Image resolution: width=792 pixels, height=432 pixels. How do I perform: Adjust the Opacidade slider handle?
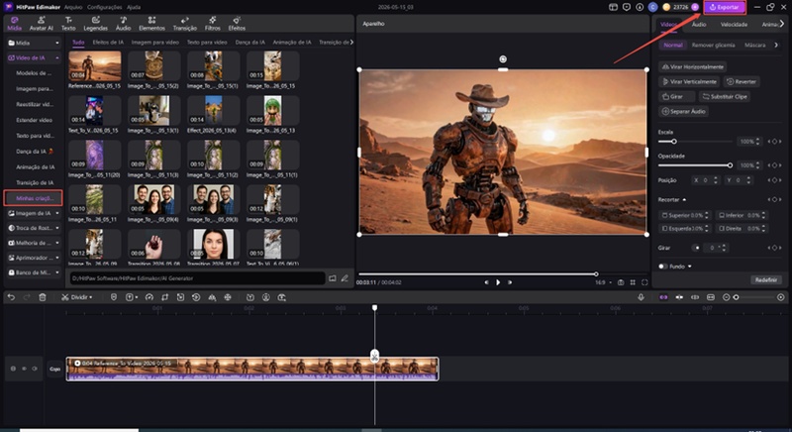730,165
